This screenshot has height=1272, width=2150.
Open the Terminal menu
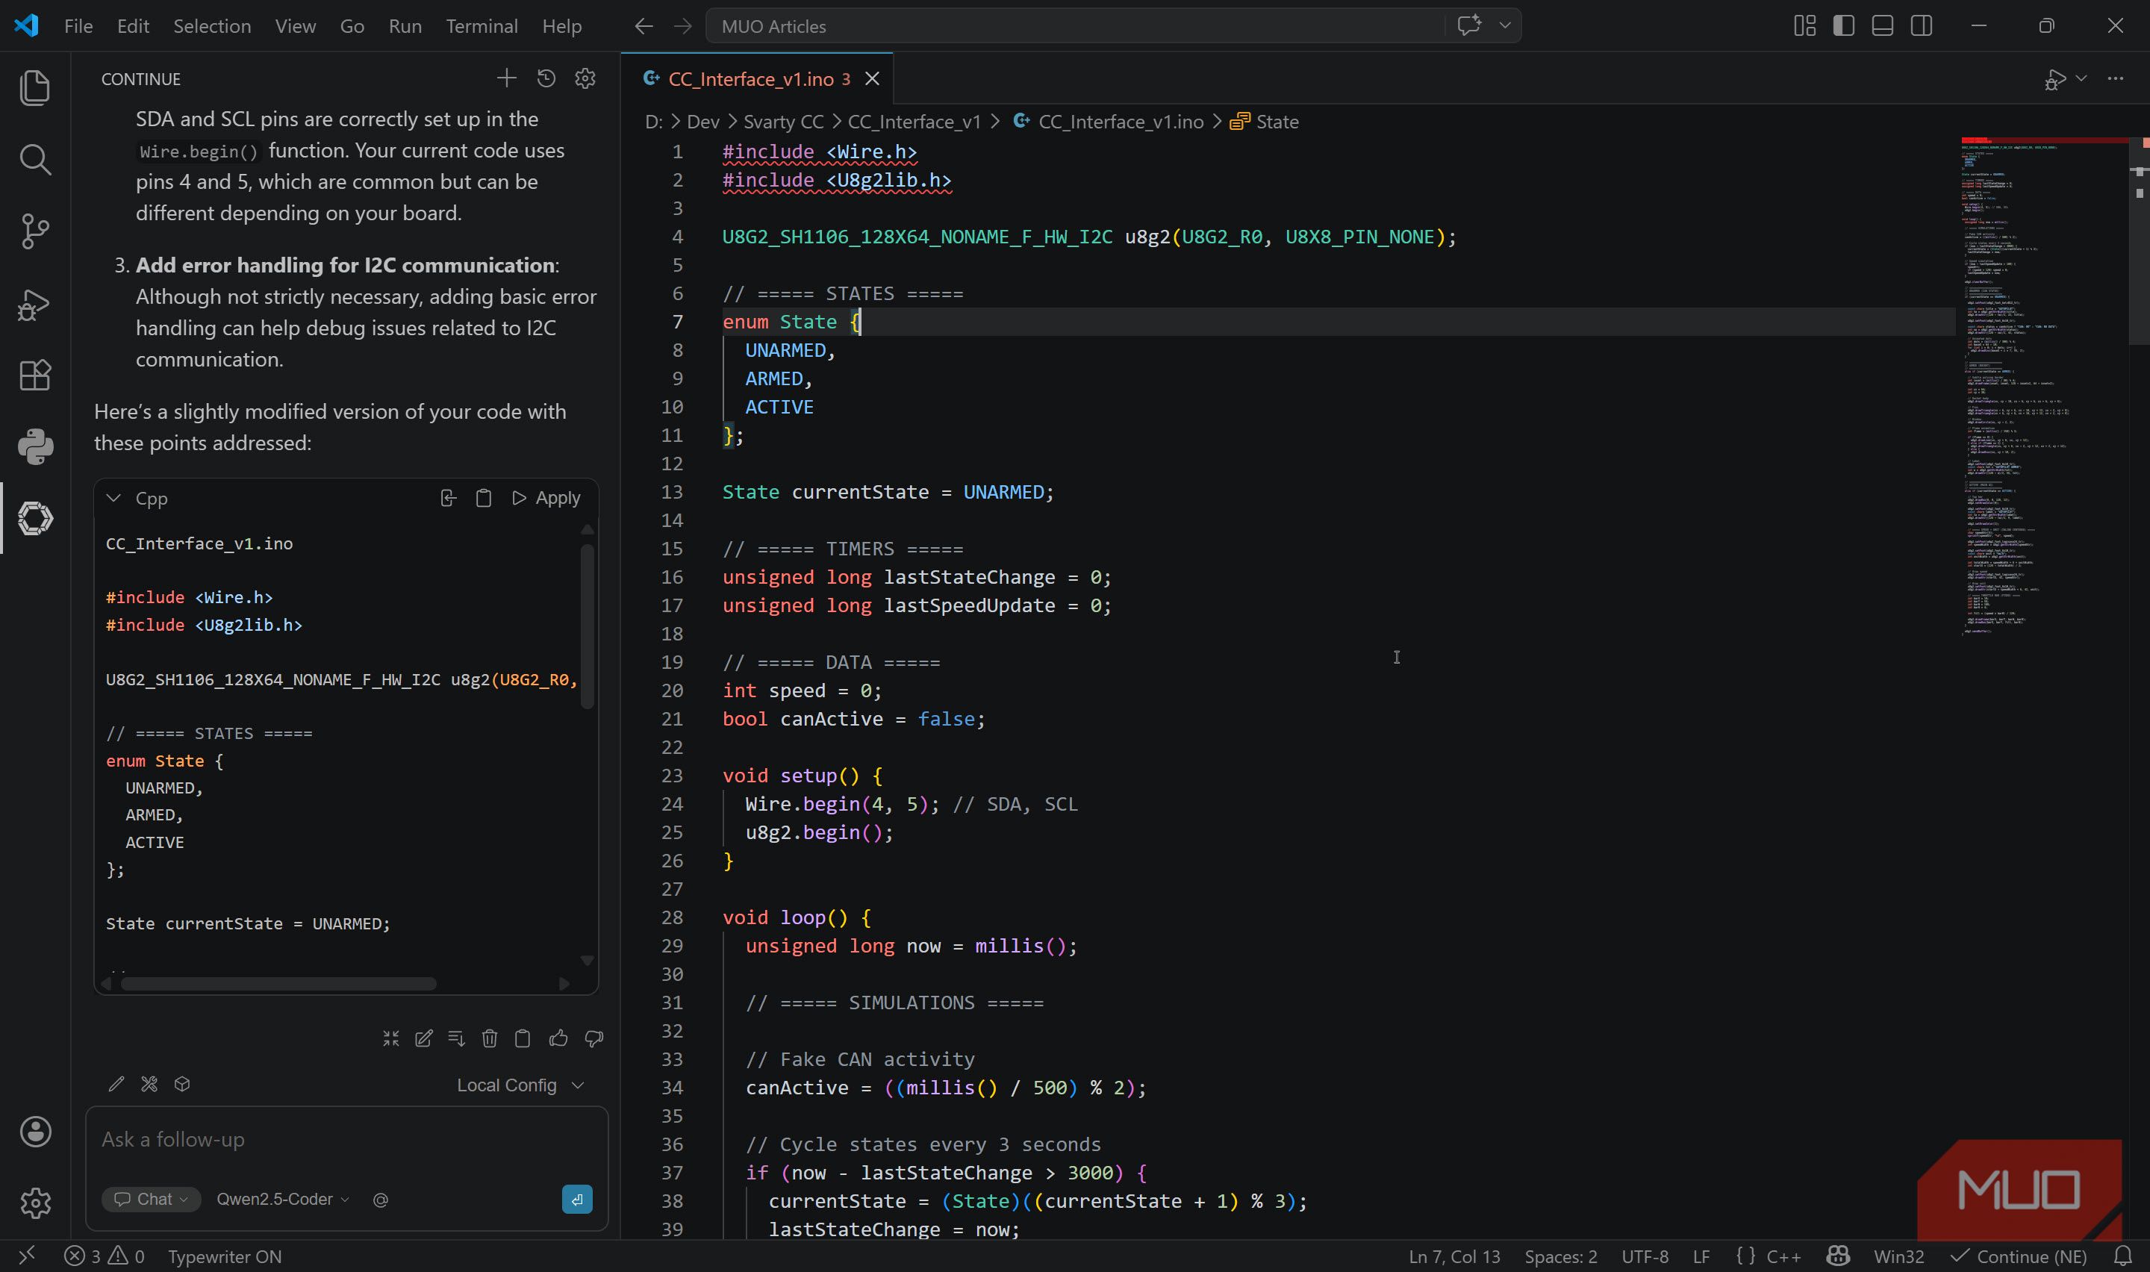coord(482,25)
